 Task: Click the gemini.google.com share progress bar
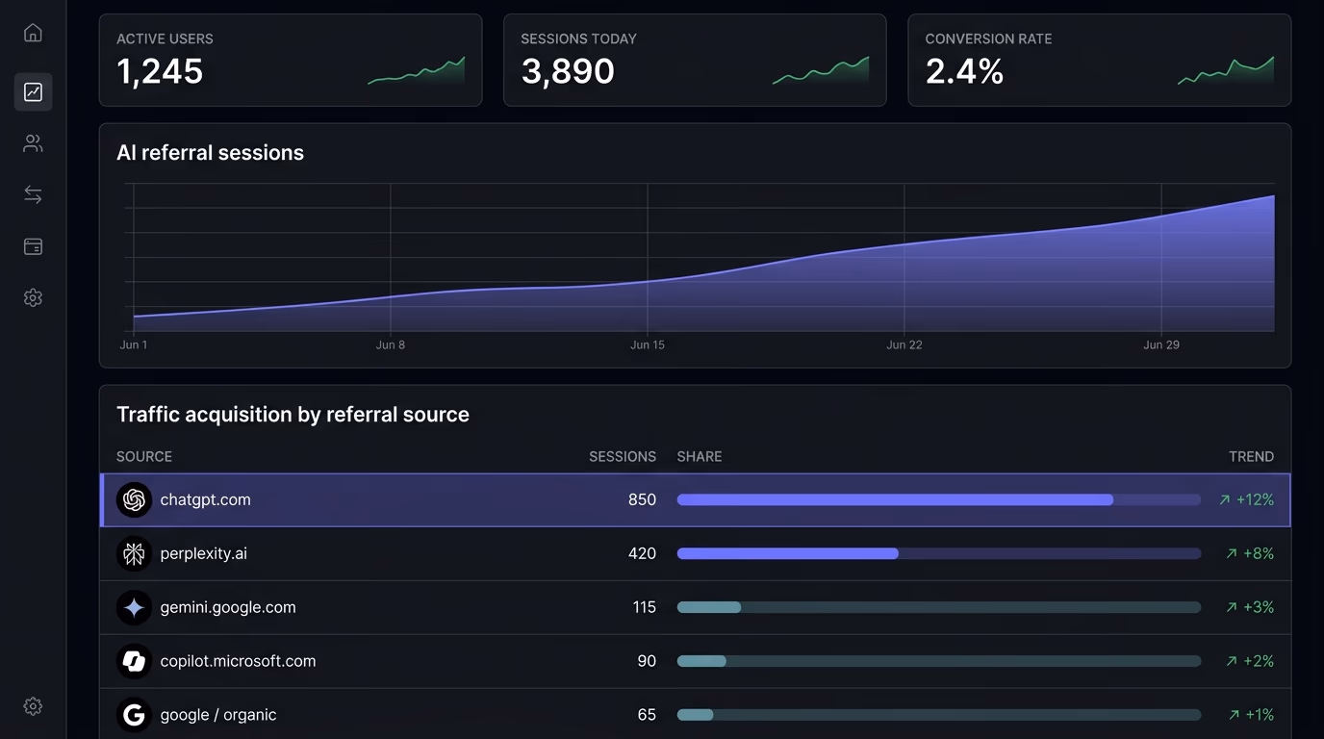point(939,607)
